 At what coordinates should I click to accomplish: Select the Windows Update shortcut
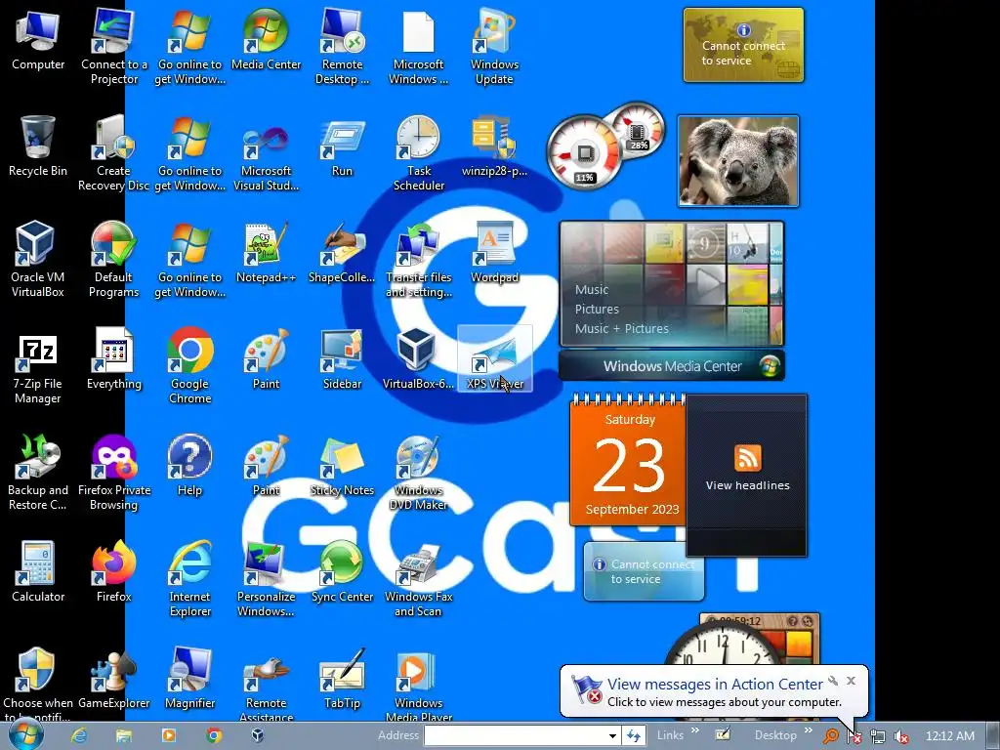coord(495,47)
